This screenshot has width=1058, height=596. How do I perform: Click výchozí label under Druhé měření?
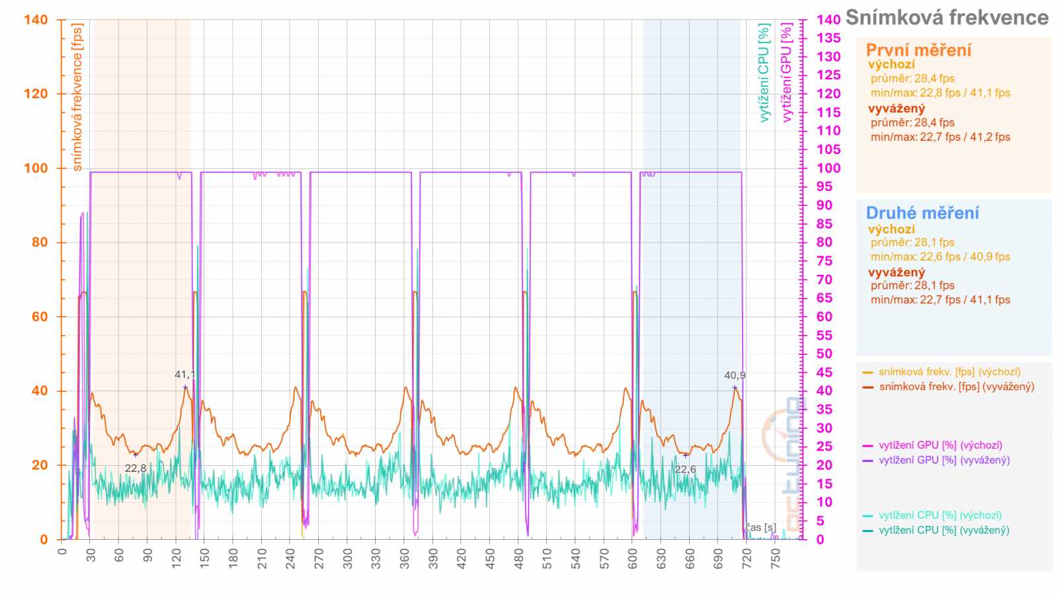891,229
